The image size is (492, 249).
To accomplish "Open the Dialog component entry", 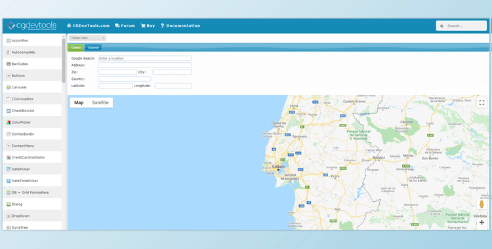I will point(32,204).
